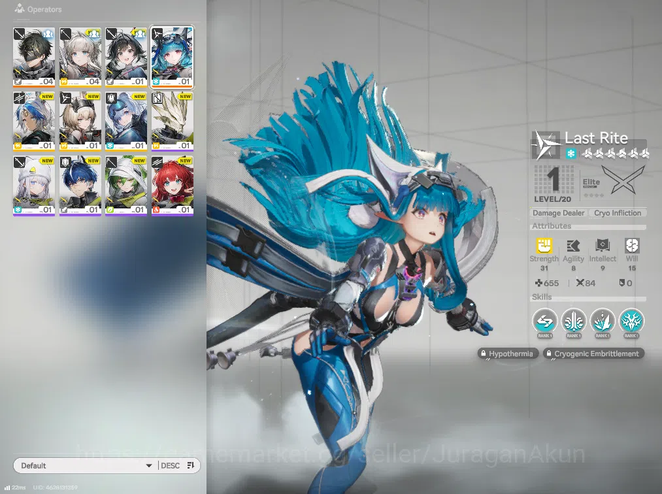Select the blue-gray ponytail operator portrait
This screenshot has height=494, width=662.
[126, 121]
